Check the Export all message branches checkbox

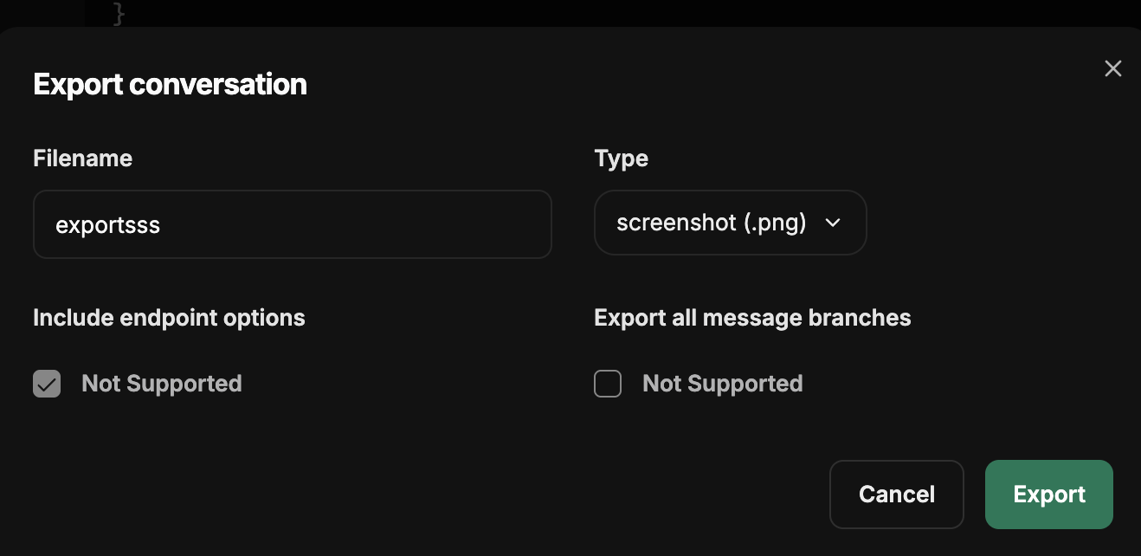[x=608, y=384]
